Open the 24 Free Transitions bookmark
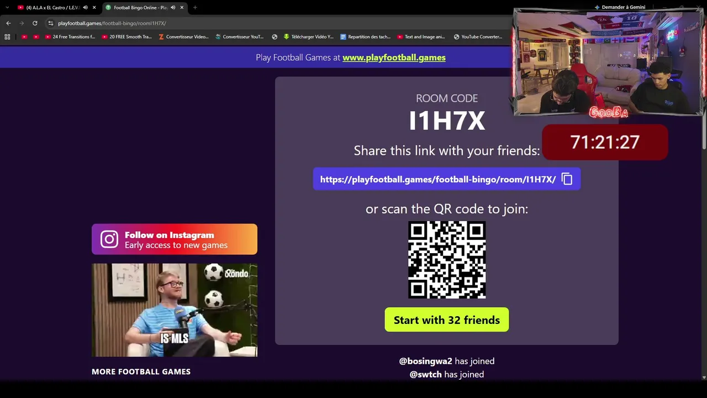 point(70,37)
